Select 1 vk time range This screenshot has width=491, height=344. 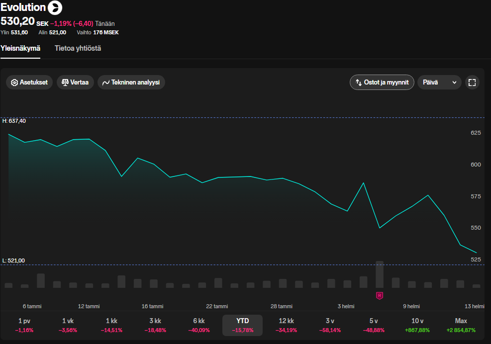point(68,325)
